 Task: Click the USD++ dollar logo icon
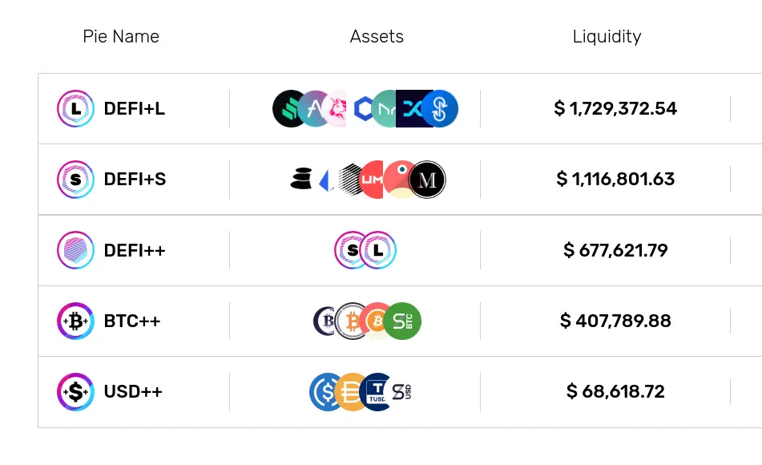(x=75, y=391)
